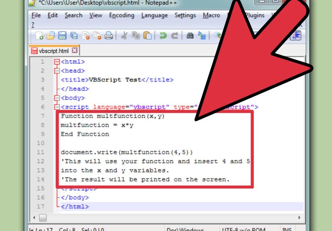The width and height of the screenshot is (332, 231).
Task: Click the Replace toolbar icon
Action: [x=202, y=35]
